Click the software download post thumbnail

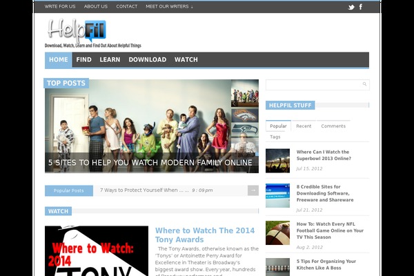[277, 195]
